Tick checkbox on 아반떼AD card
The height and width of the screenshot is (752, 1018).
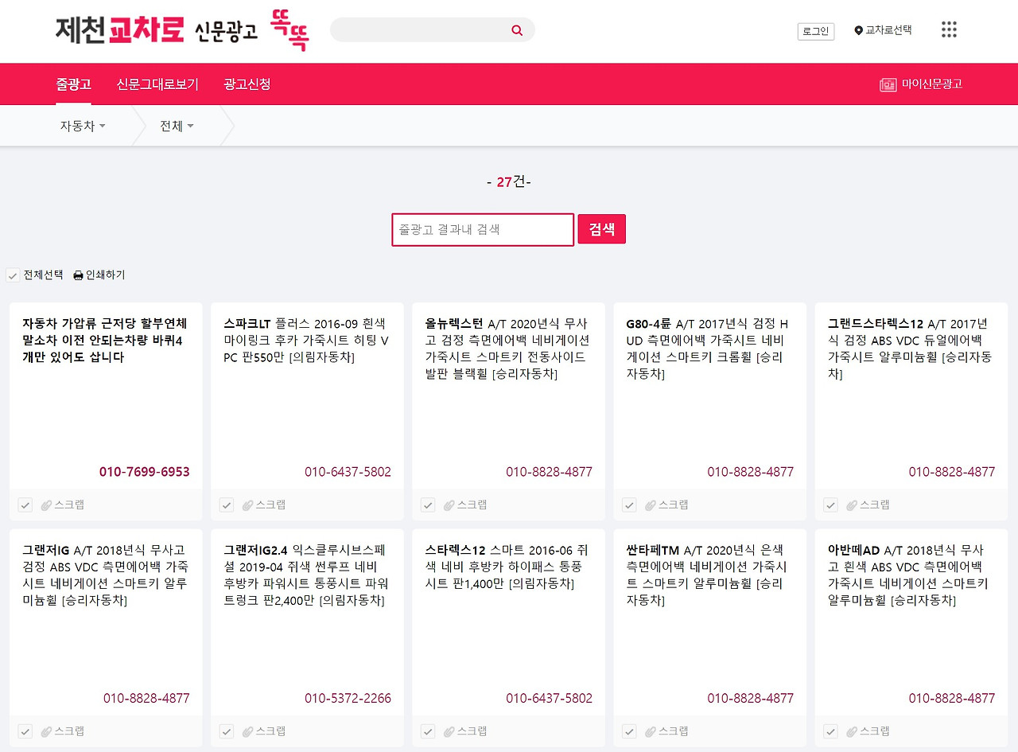tap(830, 731)
